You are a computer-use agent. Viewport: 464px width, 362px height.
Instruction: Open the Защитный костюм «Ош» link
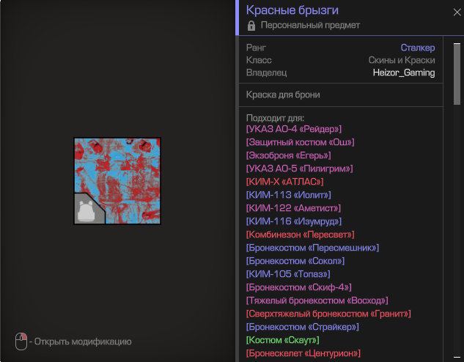coord(300,142)
